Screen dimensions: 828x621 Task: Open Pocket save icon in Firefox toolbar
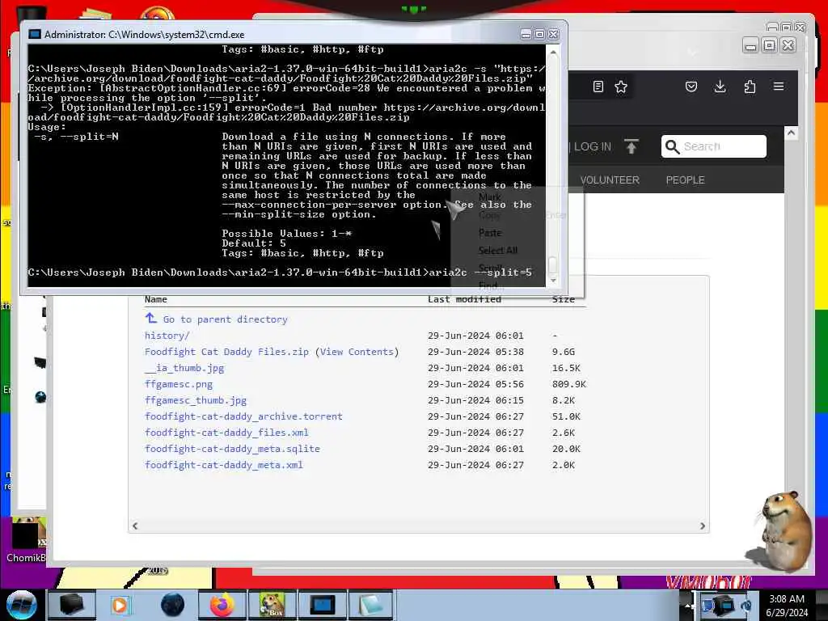coord(691,87)
